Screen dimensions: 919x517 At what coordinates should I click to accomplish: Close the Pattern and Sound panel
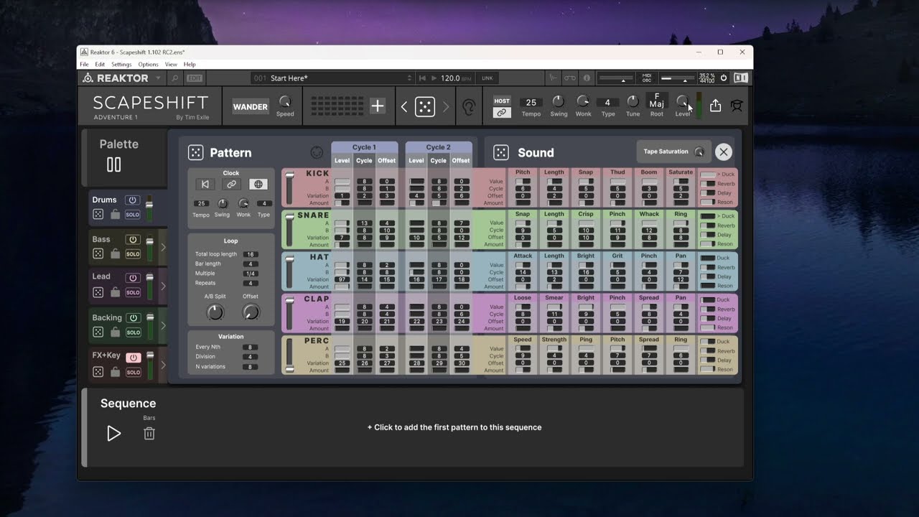tap(723, 152)
